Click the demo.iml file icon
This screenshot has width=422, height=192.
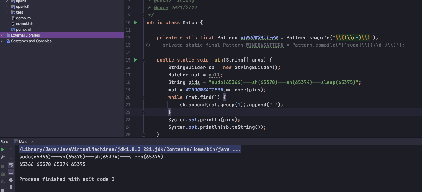click(13, 18)
